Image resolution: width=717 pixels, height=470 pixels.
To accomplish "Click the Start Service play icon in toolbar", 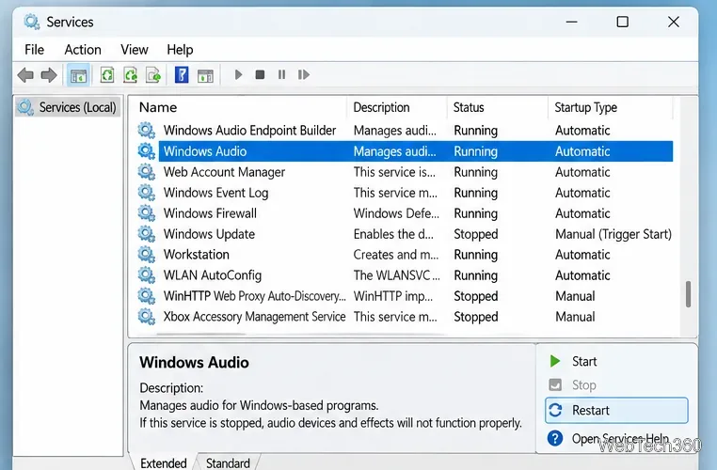I will [x=238, y=74].
